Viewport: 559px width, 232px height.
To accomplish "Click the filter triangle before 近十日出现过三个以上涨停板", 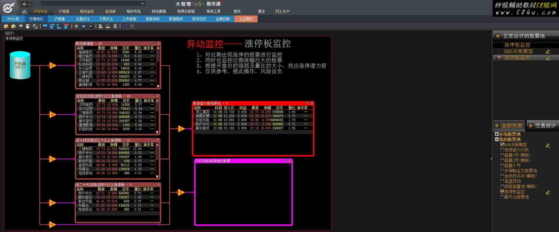I will tap(53, 159).
